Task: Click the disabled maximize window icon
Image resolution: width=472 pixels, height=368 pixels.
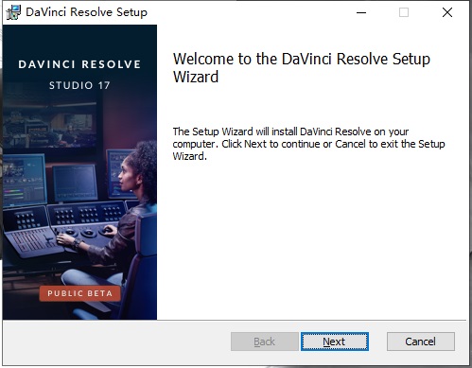Action: (404, 12)
